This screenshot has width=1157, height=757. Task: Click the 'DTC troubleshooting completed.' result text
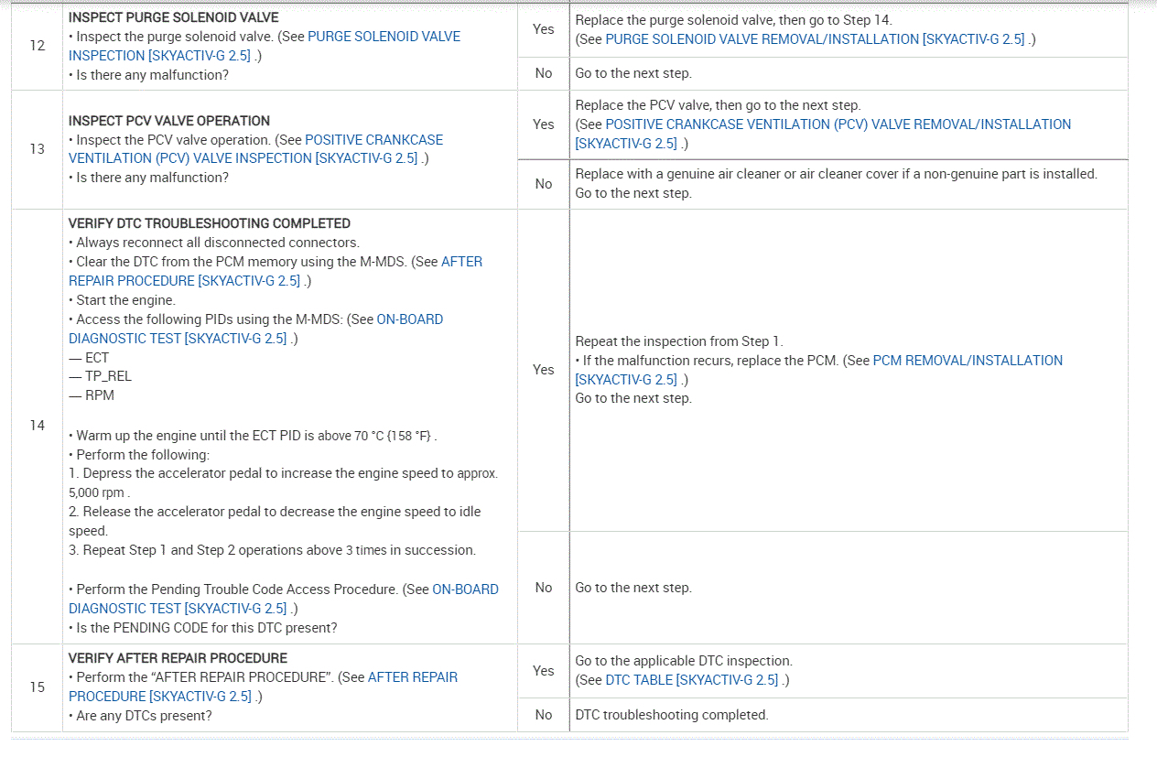tap(671, 715)
